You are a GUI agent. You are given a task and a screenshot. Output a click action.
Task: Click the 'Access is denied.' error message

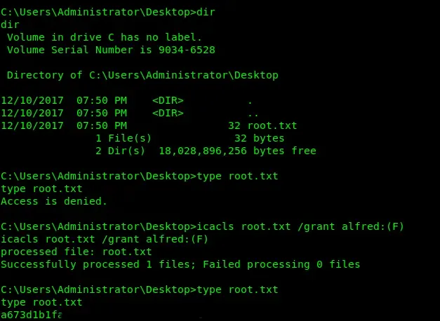(54, 201)
